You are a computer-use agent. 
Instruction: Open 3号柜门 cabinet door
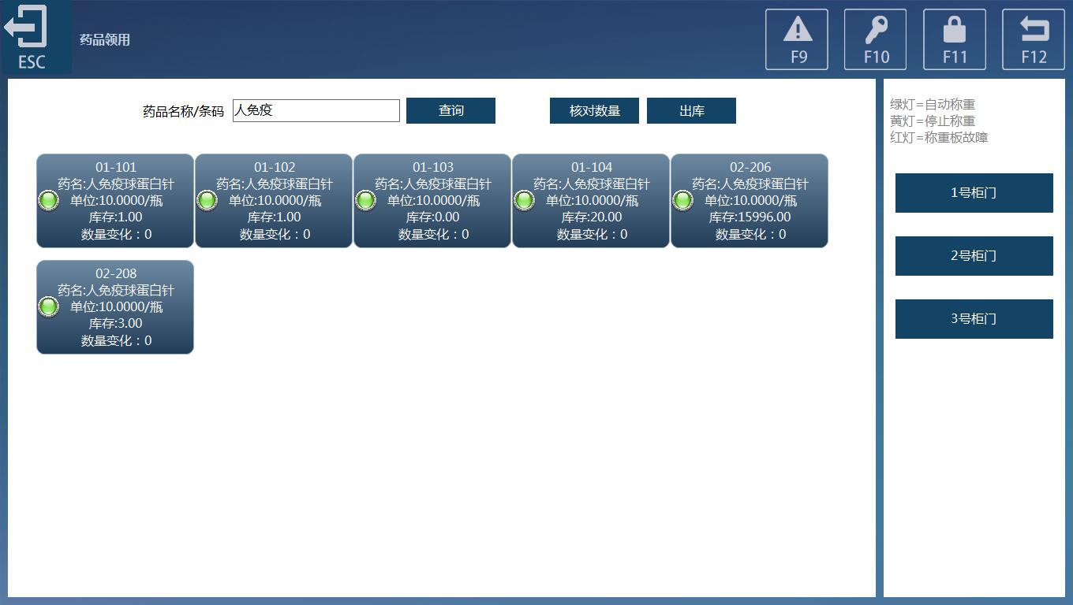point(974,319)
